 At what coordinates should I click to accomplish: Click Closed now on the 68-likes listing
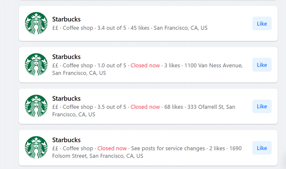[x=145, y=107]
